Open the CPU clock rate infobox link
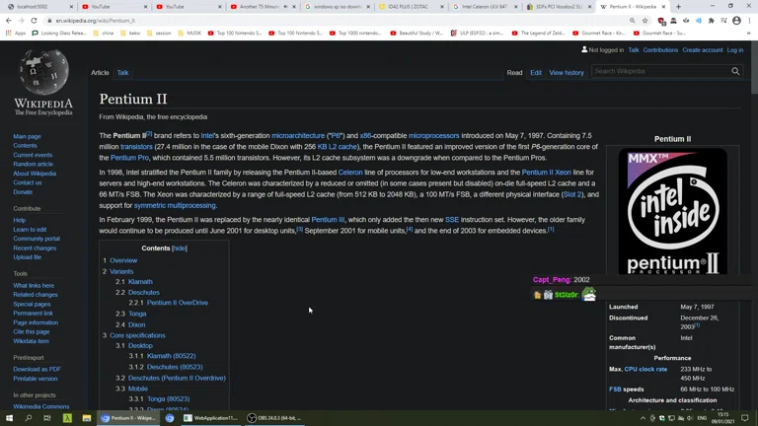 (x=645, y=369)
